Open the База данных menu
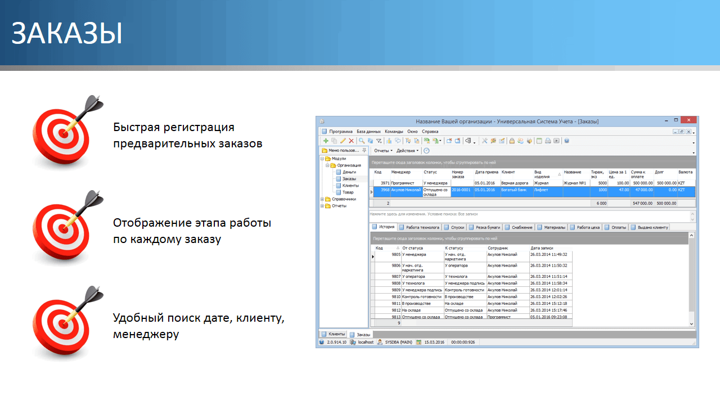Image resolution: width=720 pixels, height=405 pixels. pos(368,131)
